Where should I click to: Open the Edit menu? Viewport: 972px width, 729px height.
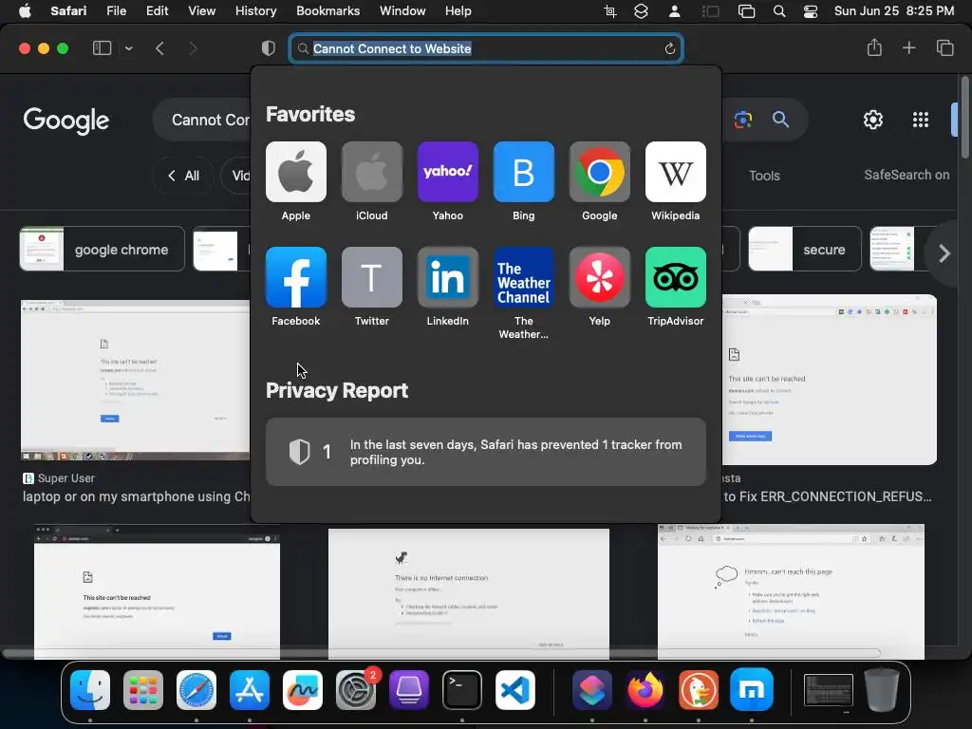coord(157,11)
